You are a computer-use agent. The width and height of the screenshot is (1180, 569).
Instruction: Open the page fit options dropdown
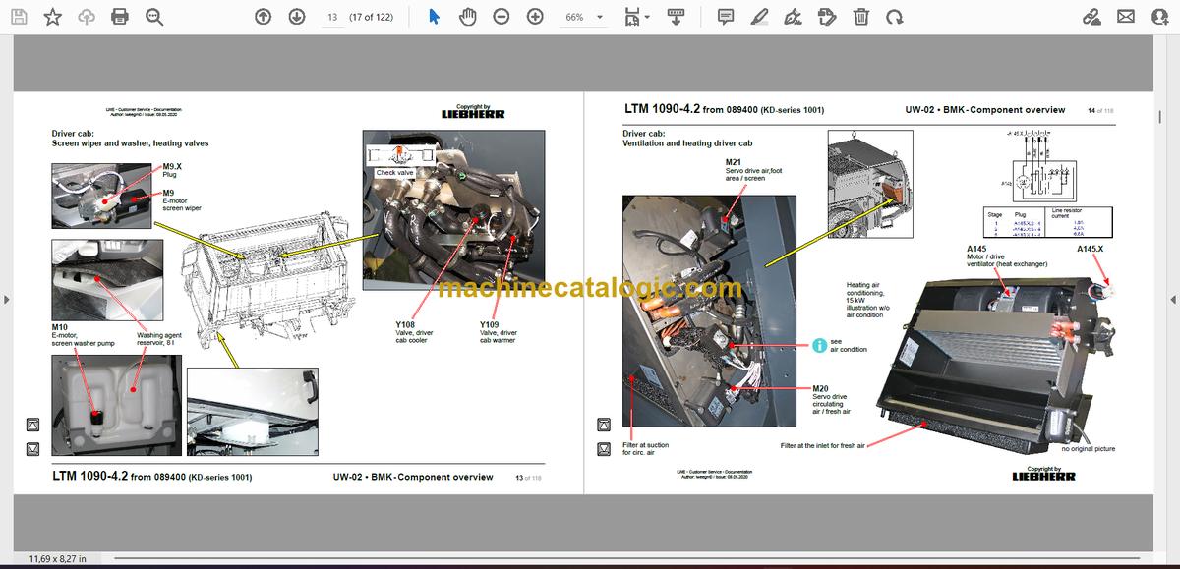[636, 17]
